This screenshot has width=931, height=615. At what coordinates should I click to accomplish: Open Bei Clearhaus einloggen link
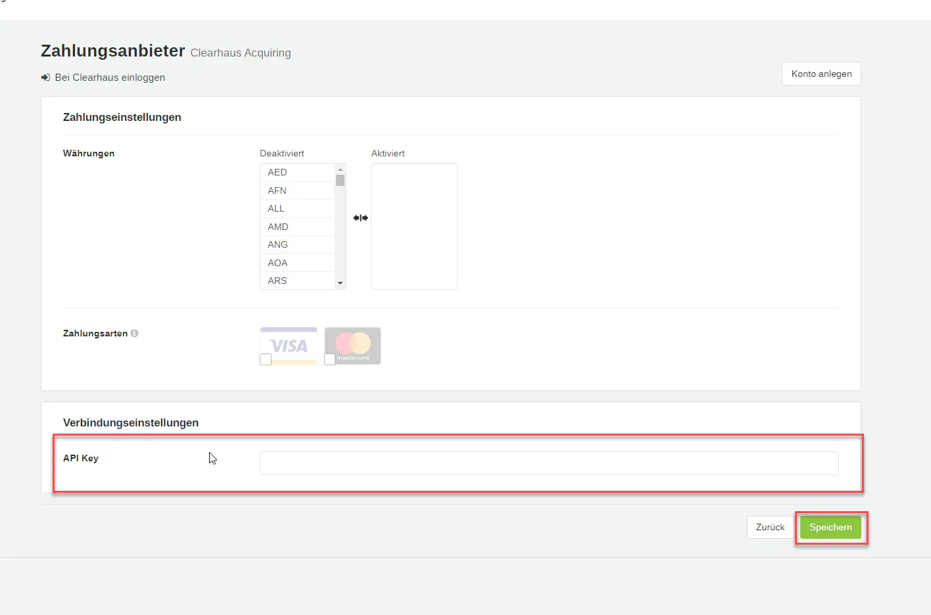(110, 78)
